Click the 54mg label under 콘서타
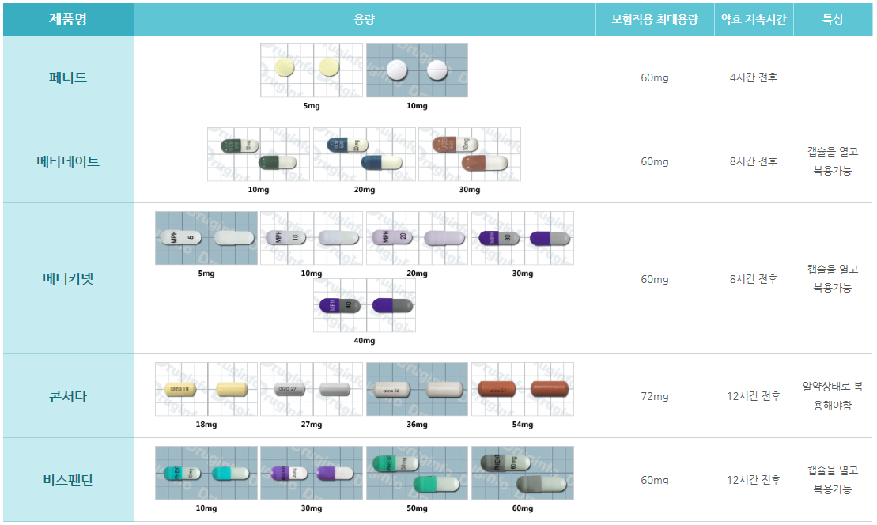Image resolution: width=877 pixels, height=525 pixels. (523, 425)
